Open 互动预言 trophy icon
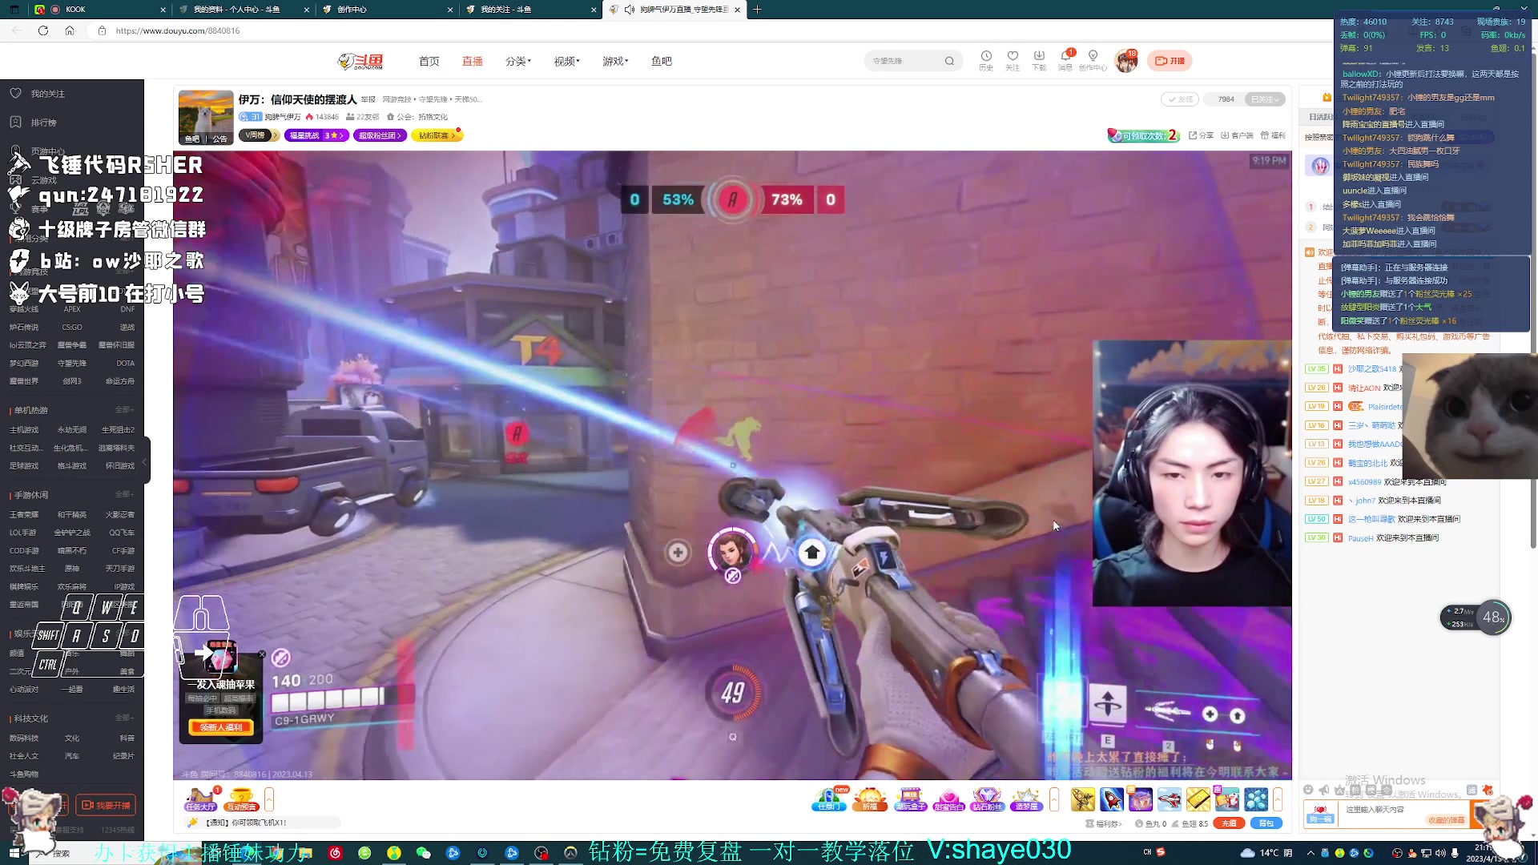Screen dimensions: 1538x865 [241, 799]
